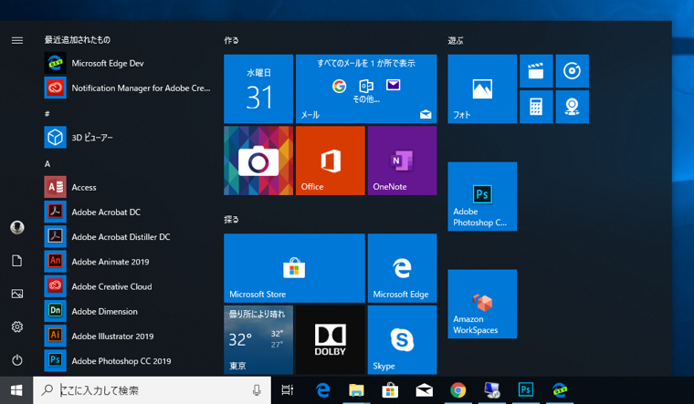
Task: Click the 遊ぶ tile group title
Action: [456, 41]
